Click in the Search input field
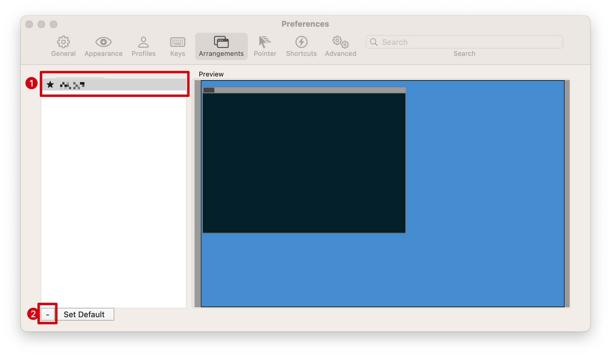611x357 pixels. point(464,42)
